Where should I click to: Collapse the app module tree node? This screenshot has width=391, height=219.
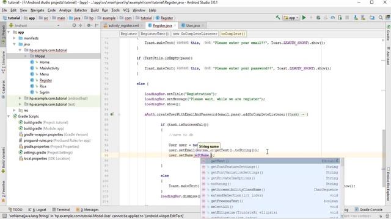click(x=9, y=32)
